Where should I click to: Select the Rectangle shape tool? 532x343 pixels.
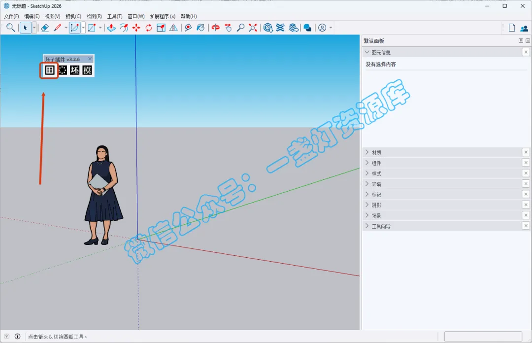pyautogui.click(x=92, y=28)
